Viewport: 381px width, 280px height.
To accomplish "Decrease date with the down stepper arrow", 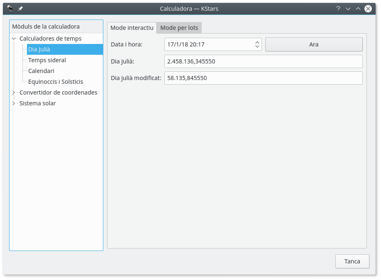I will [x=257, y=47].
